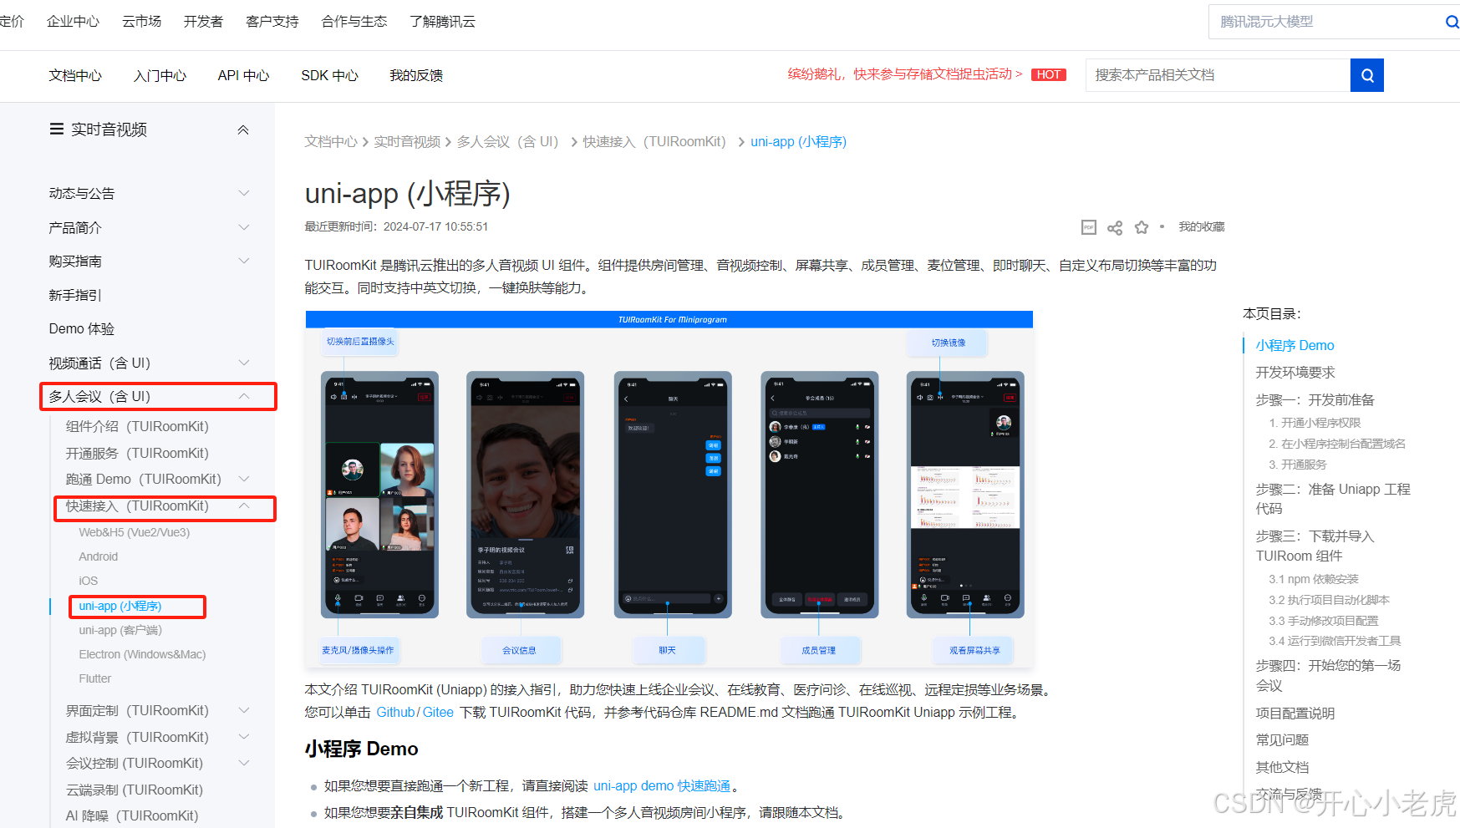The height and width of the screenshot is (828, 1460).
Task: Click 文档中心 in the breadcrumb
Action: click(x=330, y=141)
